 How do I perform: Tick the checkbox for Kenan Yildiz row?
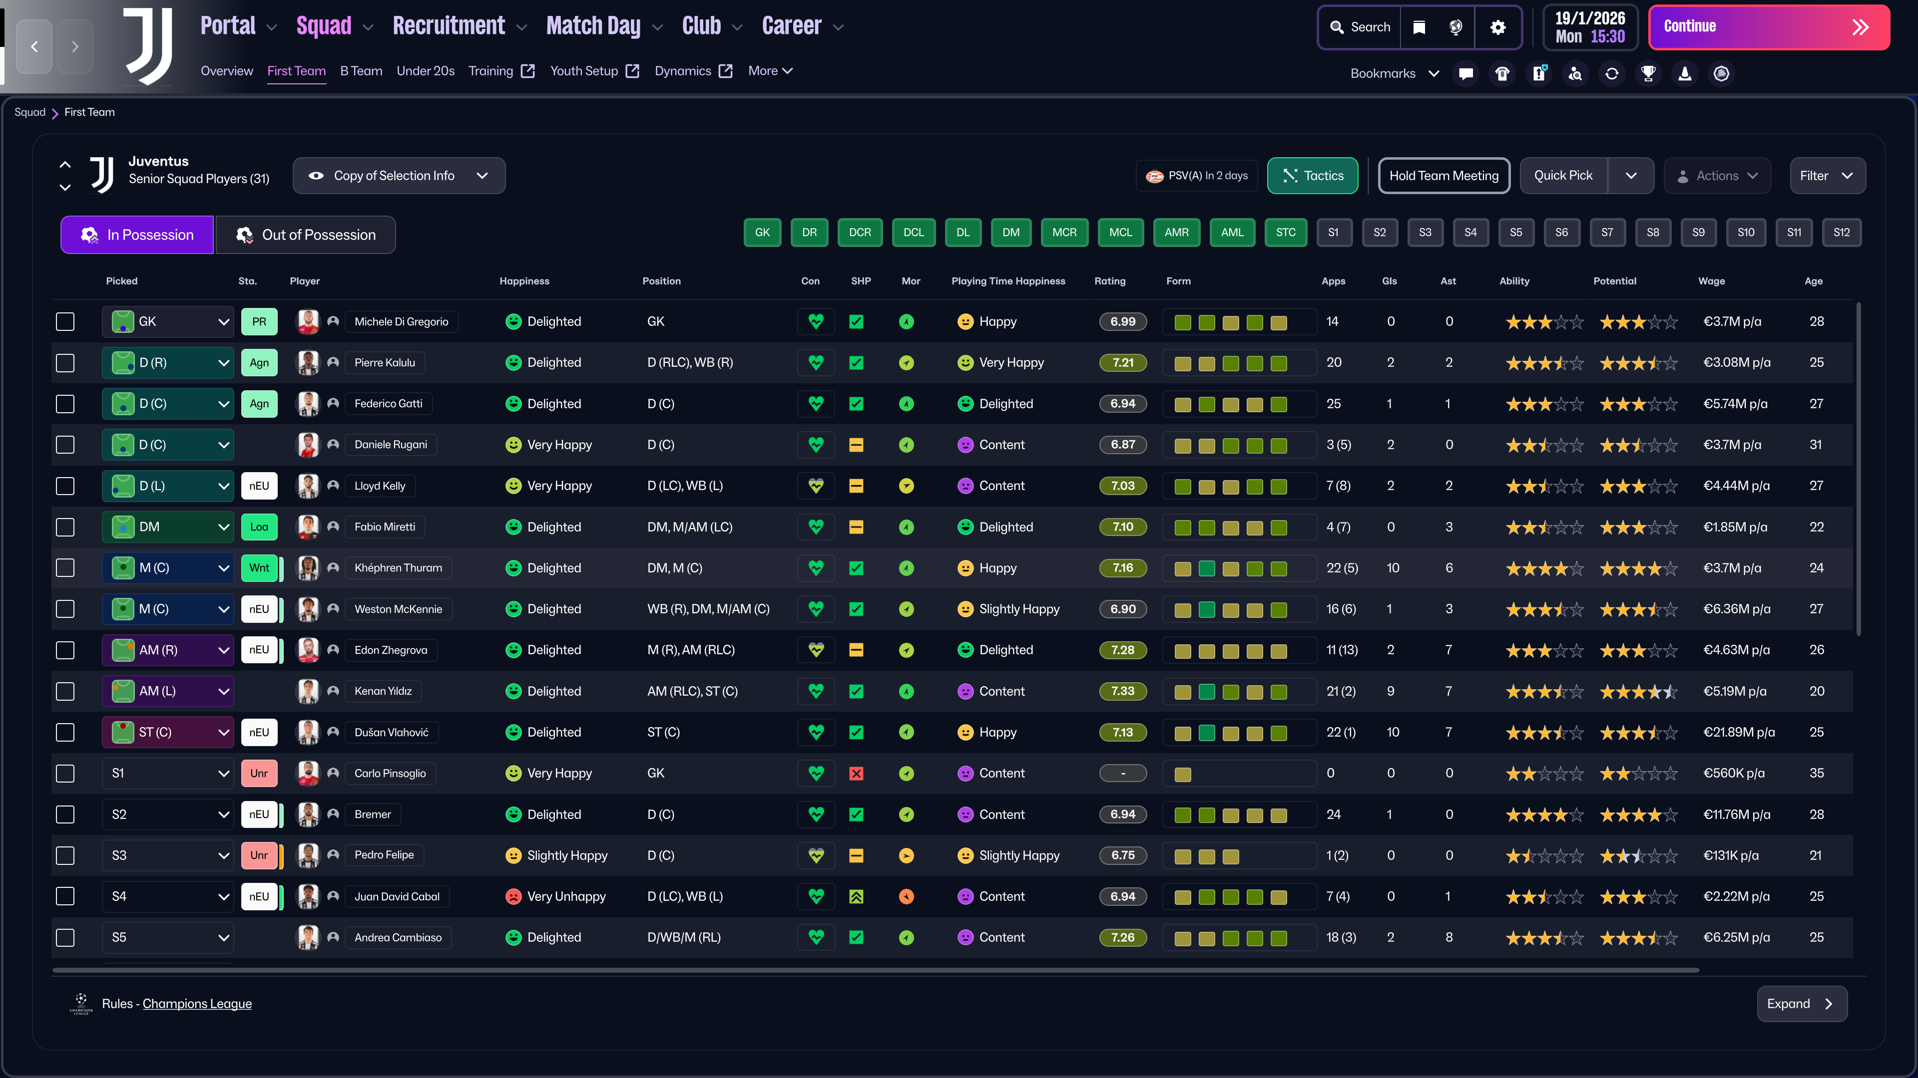pos(65,691)
